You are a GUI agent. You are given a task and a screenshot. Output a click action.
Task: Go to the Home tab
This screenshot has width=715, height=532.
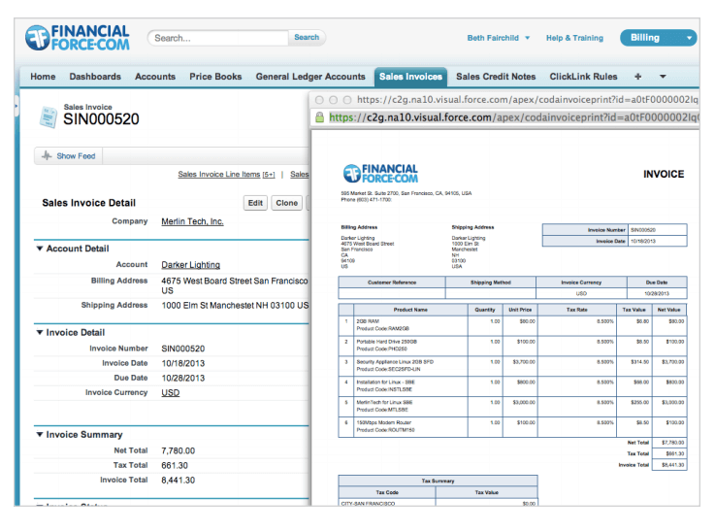(x=43, y=77)
